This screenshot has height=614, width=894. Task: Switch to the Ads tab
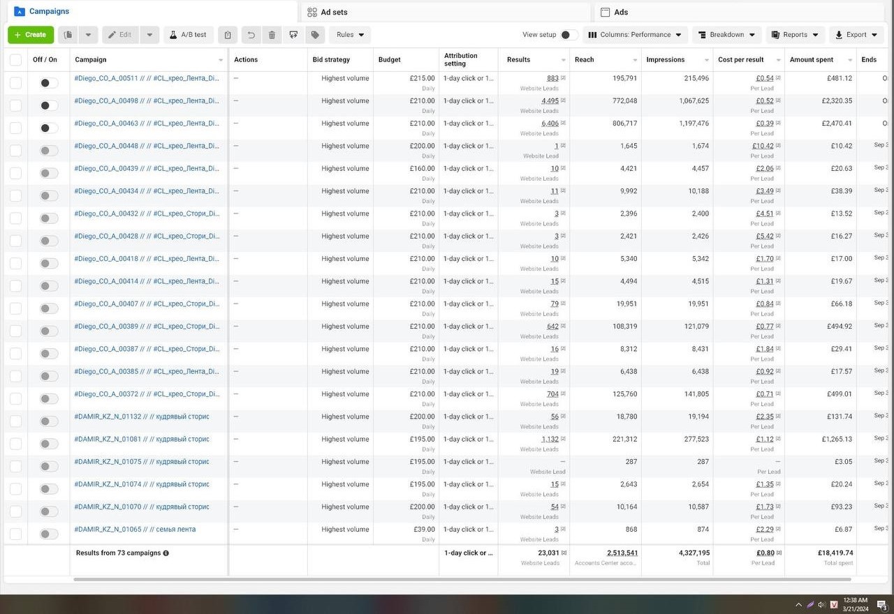[620, 12]
